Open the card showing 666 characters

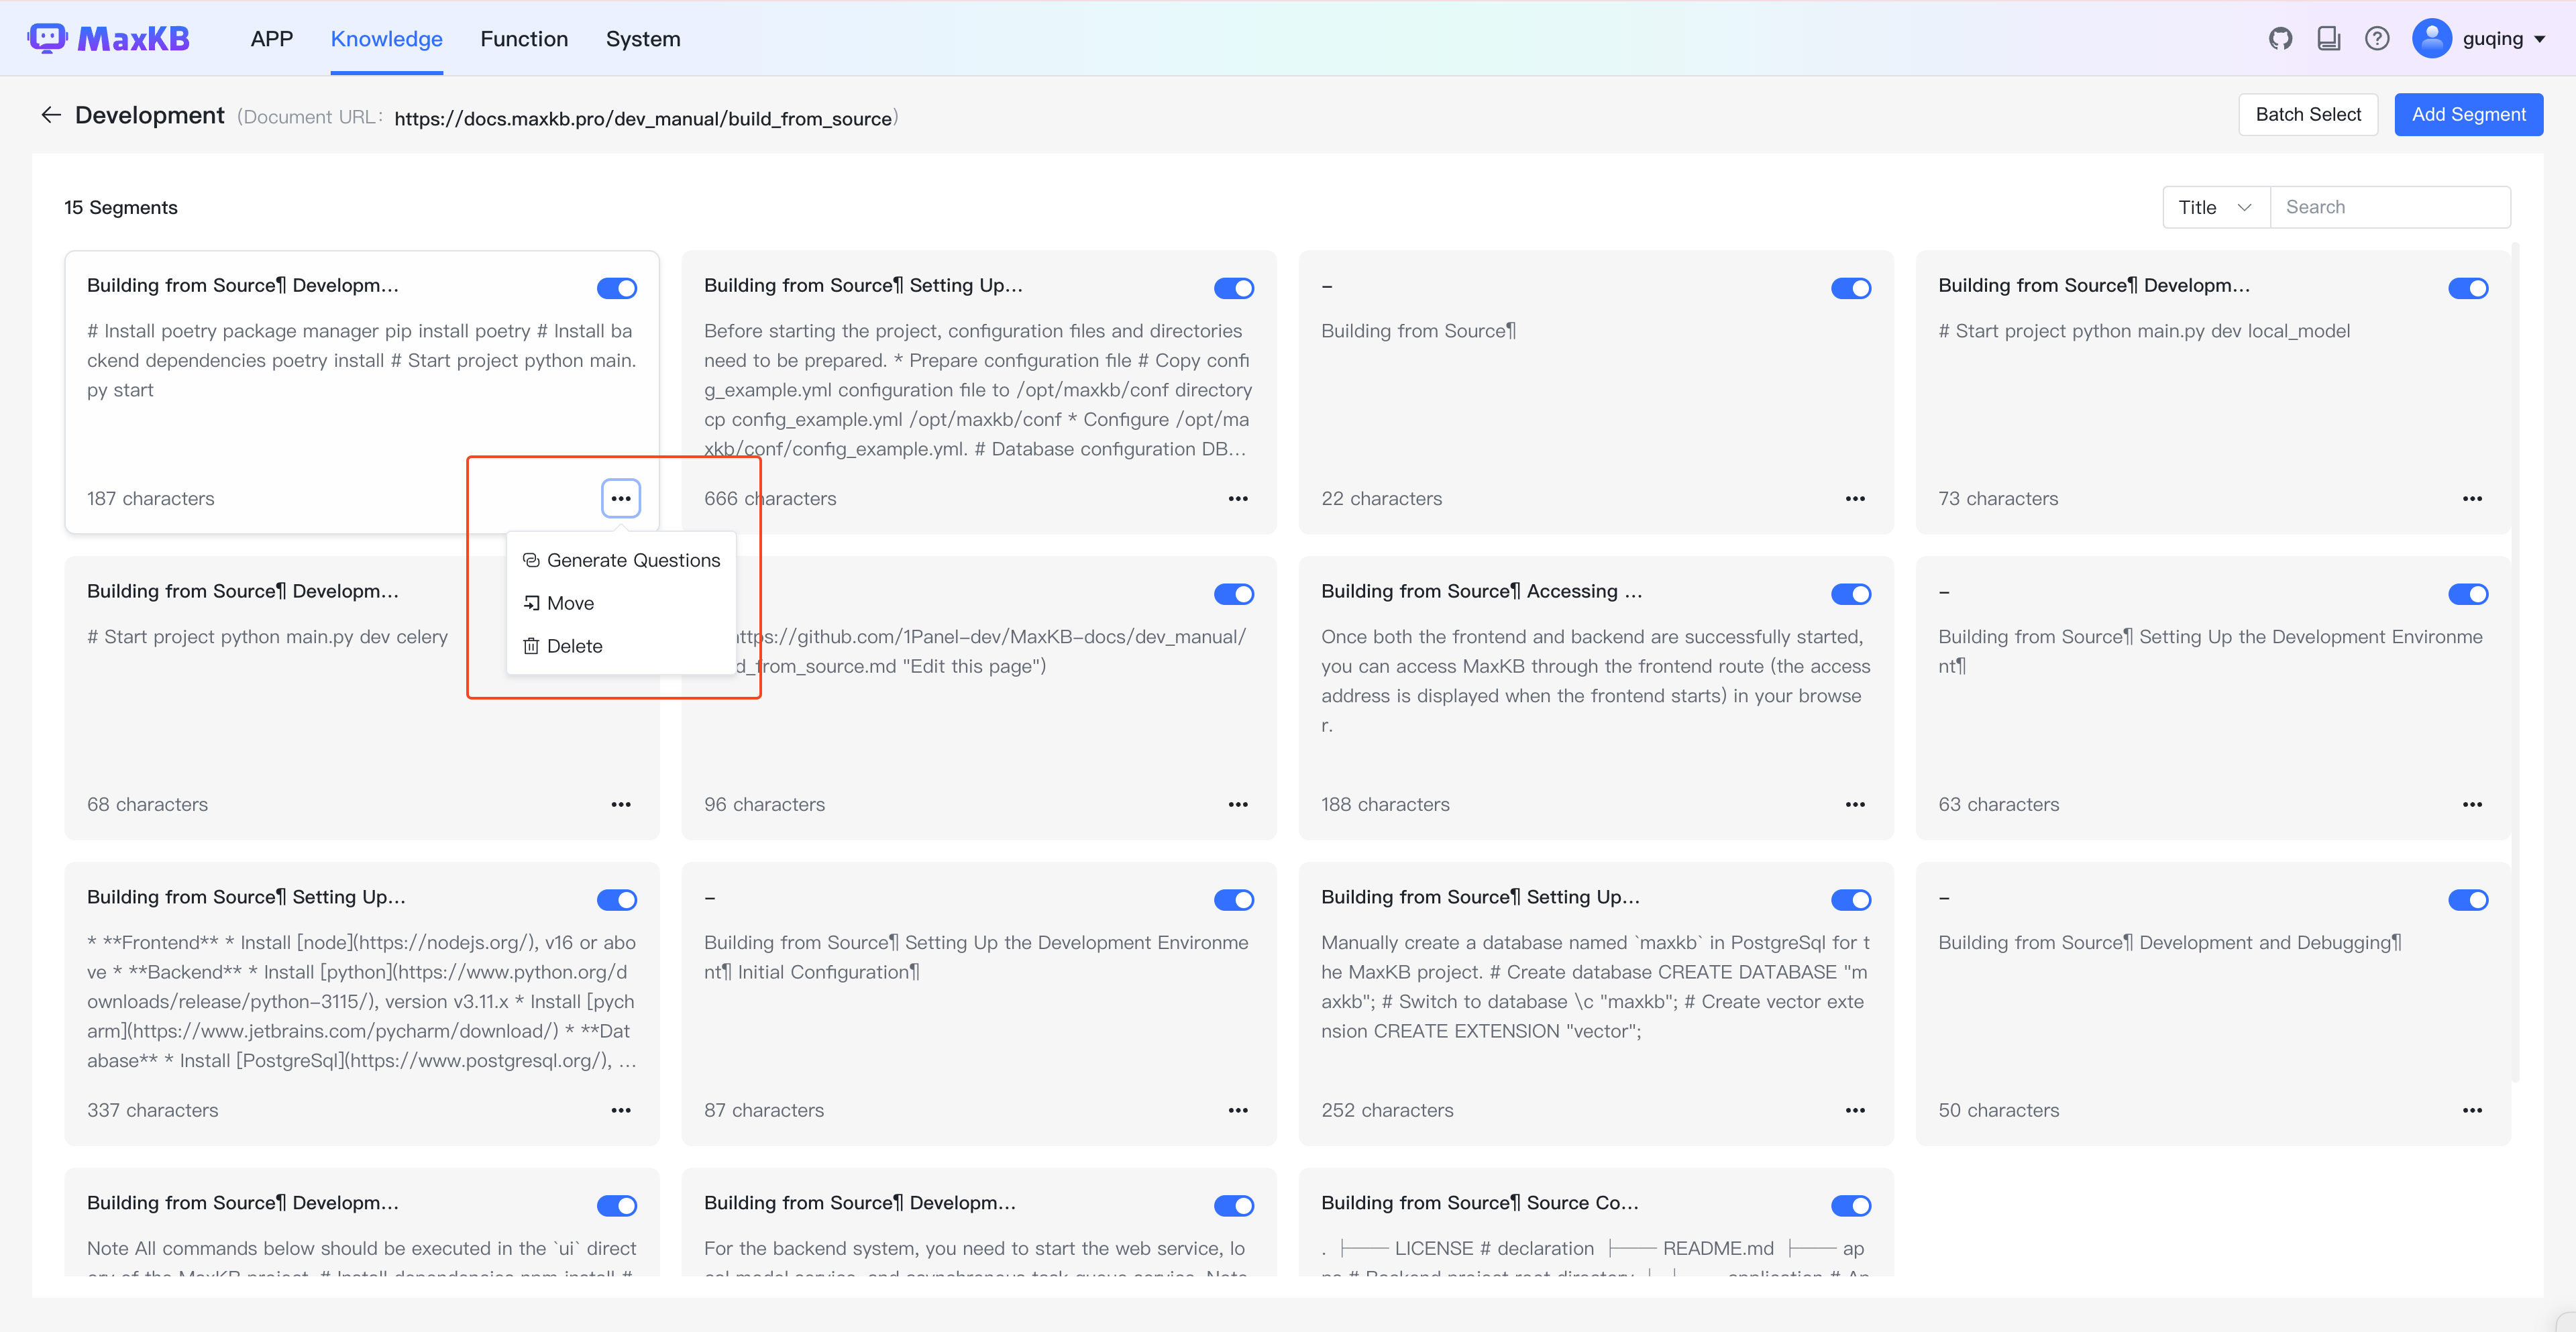pyautogui.click(x=979, y=392)
